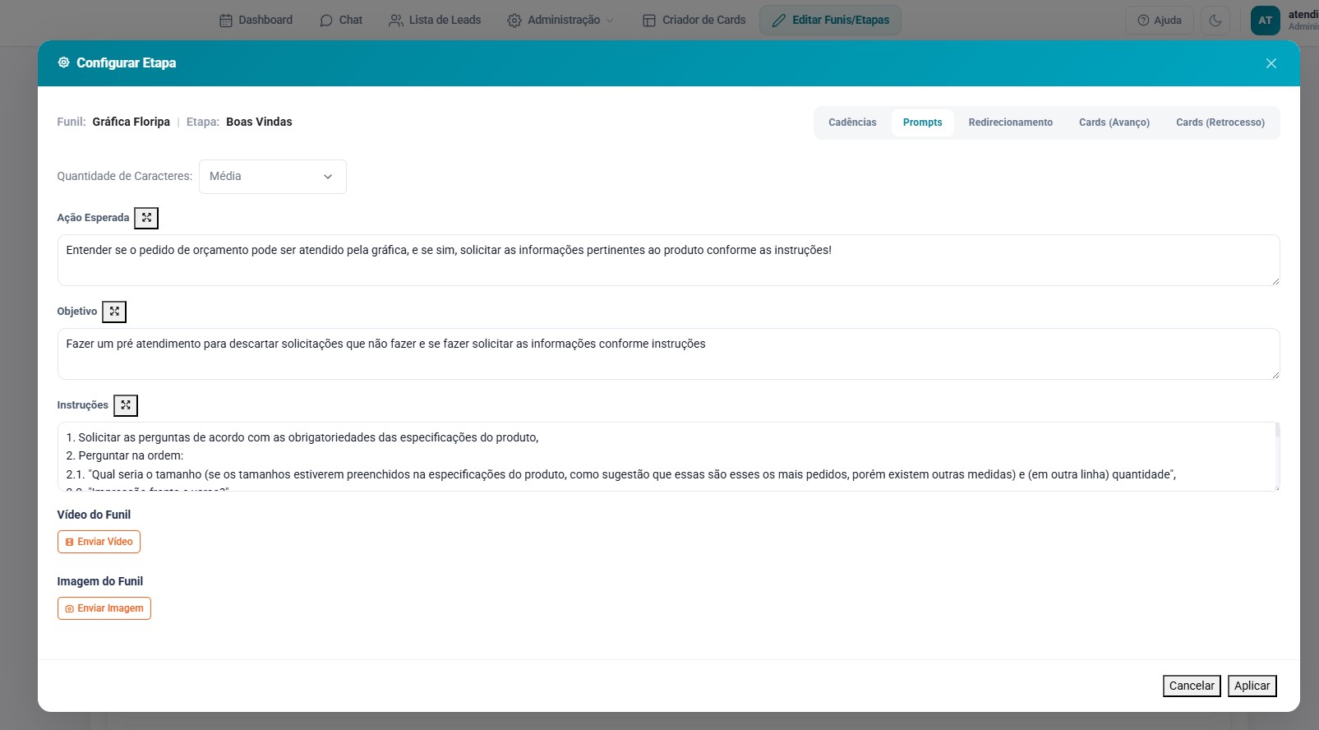Click inside the Ação Esperada text area

(x=668, y=261)
